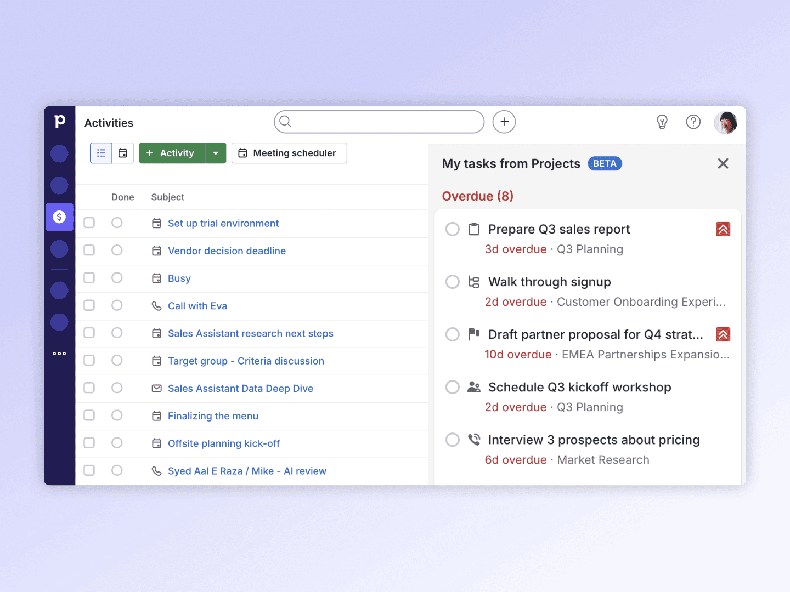Click the phone icon beside Call with Eva
The height and width of the screenshot is (592, 790).
pyautogui.click(x=156, y=306)
